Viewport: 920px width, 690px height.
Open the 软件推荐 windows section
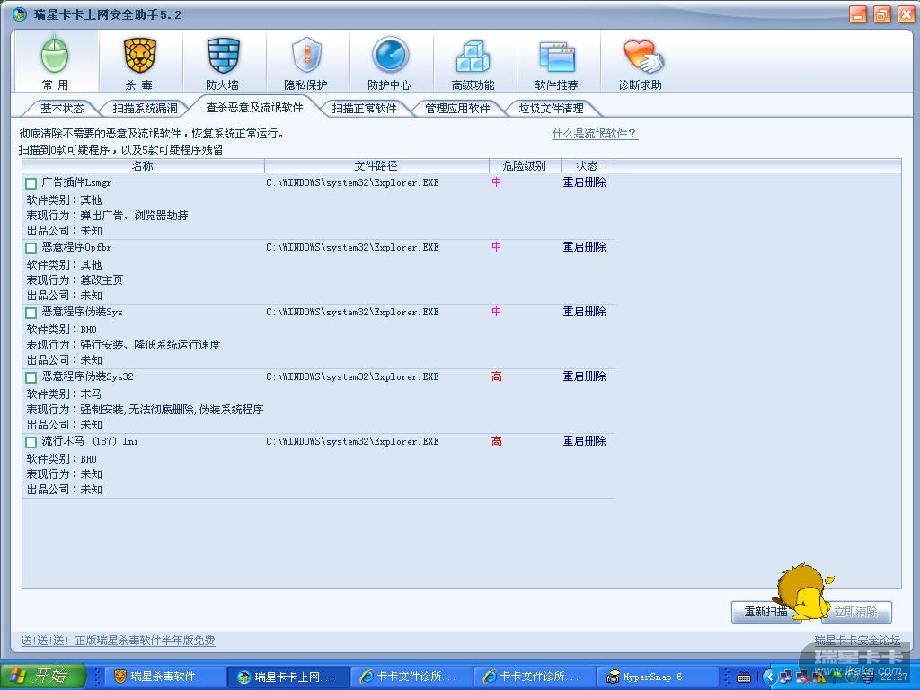[557, 62]
